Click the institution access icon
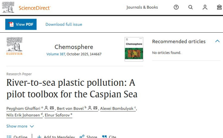This screenshot has width=223, height=138. (219, 7)
